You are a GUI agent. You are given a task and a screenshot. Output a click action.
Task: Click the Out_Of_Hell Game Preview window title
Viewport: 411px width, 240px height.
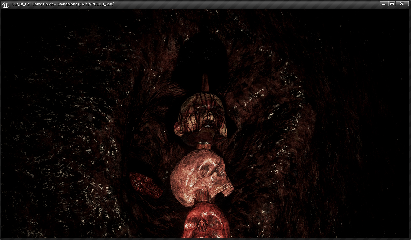63,4
